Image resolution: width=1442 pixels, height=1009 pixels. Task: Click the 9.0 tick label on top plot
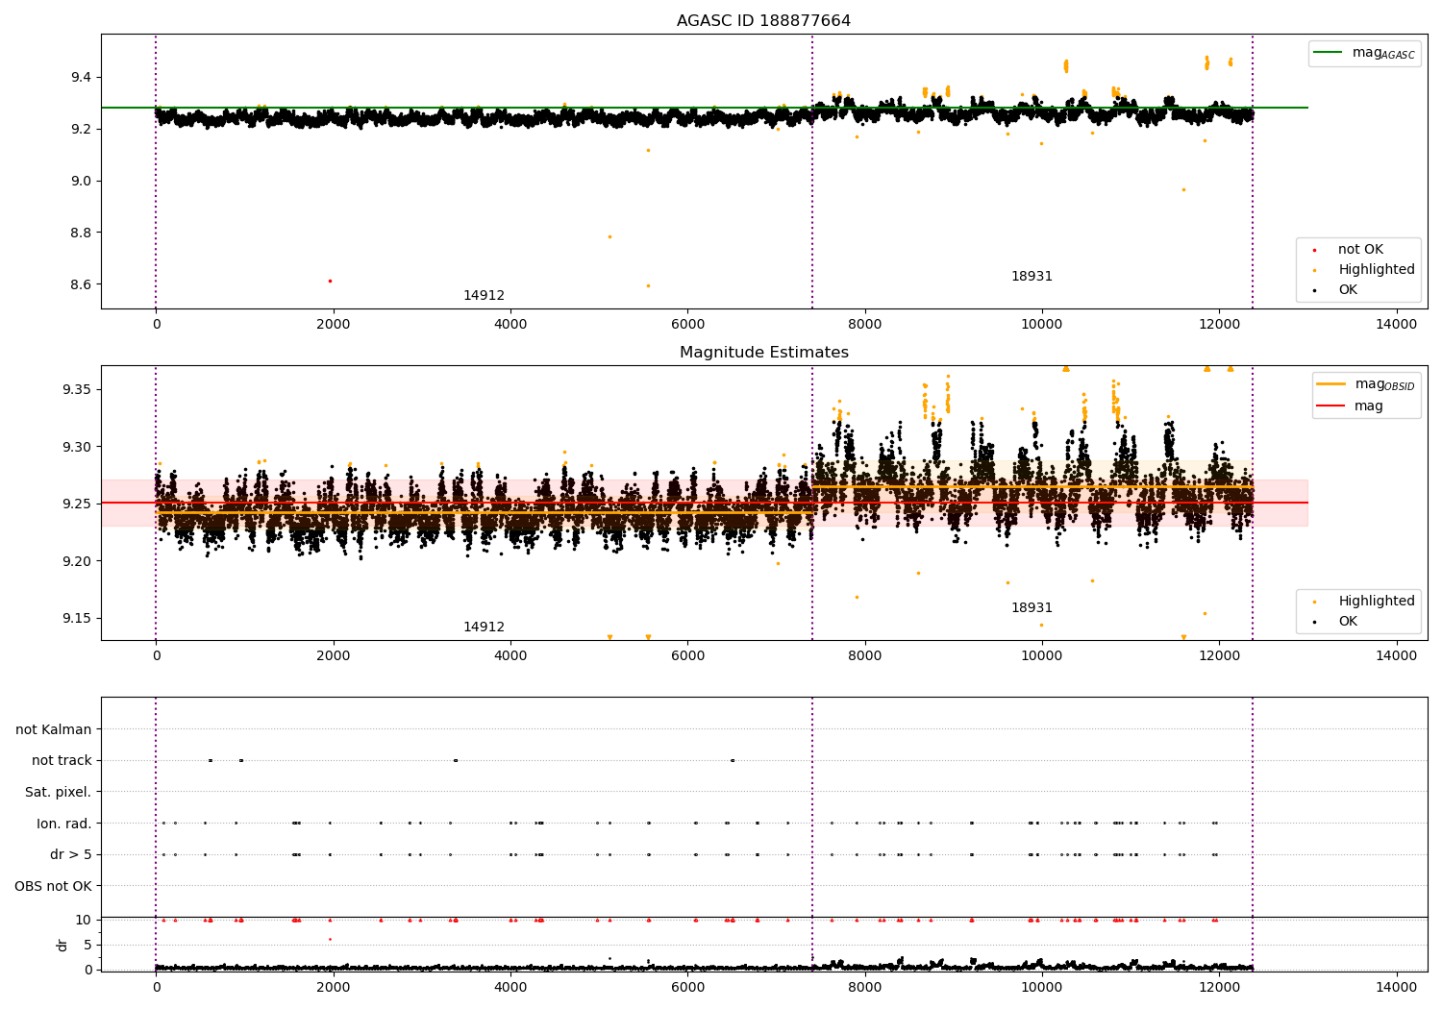[x=81, y=181]
